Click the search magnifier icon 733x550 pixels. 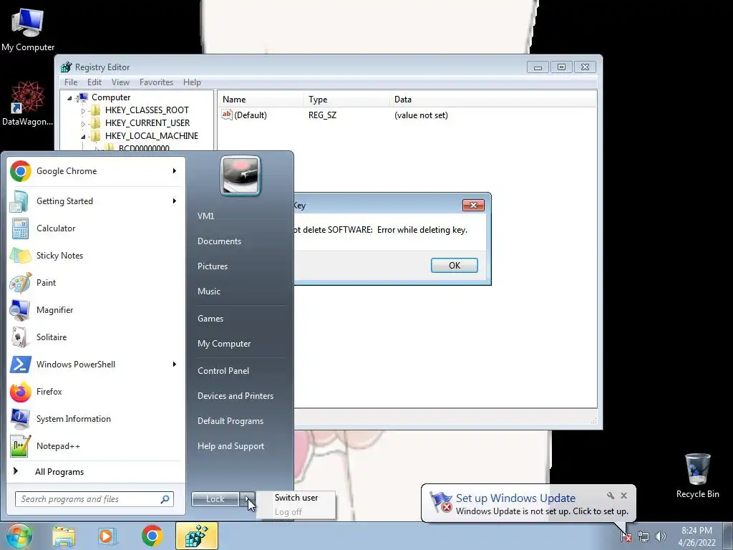tap(165, 499)
